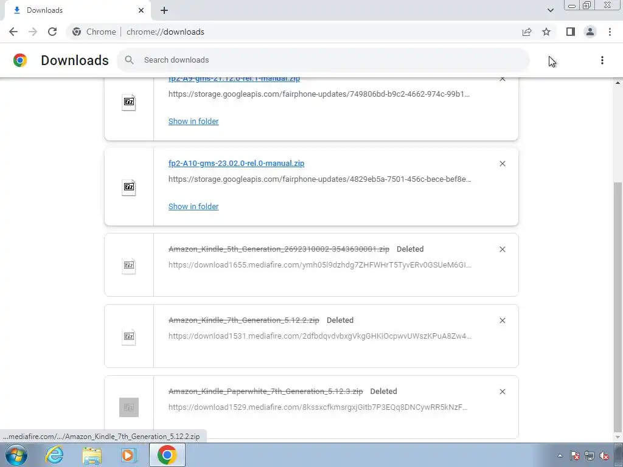This screenshot has height=467, width=623.
Task: Focus the Search downloads field
Action: point(323,60)
